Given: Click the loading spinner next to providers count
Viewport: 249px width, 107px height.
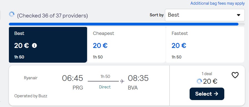Looking at the screenshot, I should (x=12, y=14).
